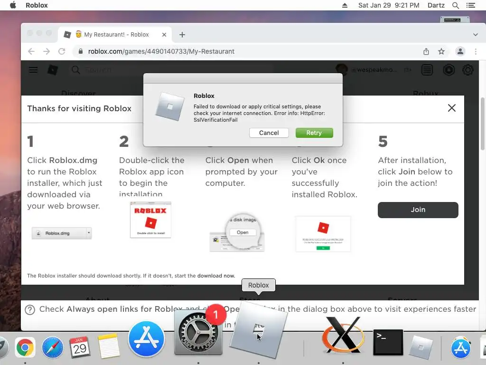Share this page icon in Chrome
Screen dimensions: 486x365
(426, 51)
